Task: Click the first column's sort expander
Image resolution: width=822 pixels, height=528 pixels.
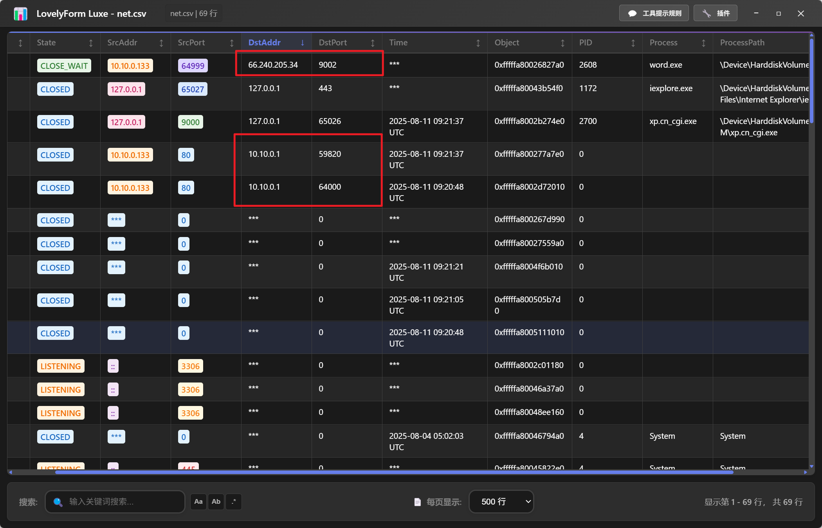Action: coord(20,43)
